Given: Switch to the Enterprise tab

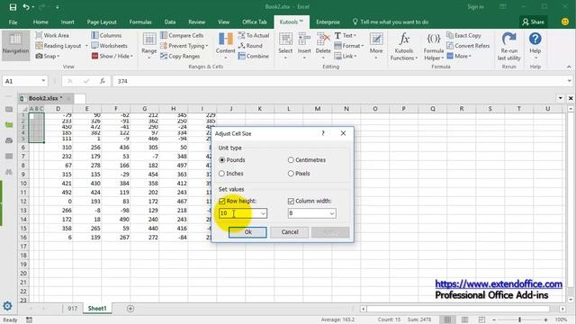Looking at the screenshot, I should pos(328,22).
